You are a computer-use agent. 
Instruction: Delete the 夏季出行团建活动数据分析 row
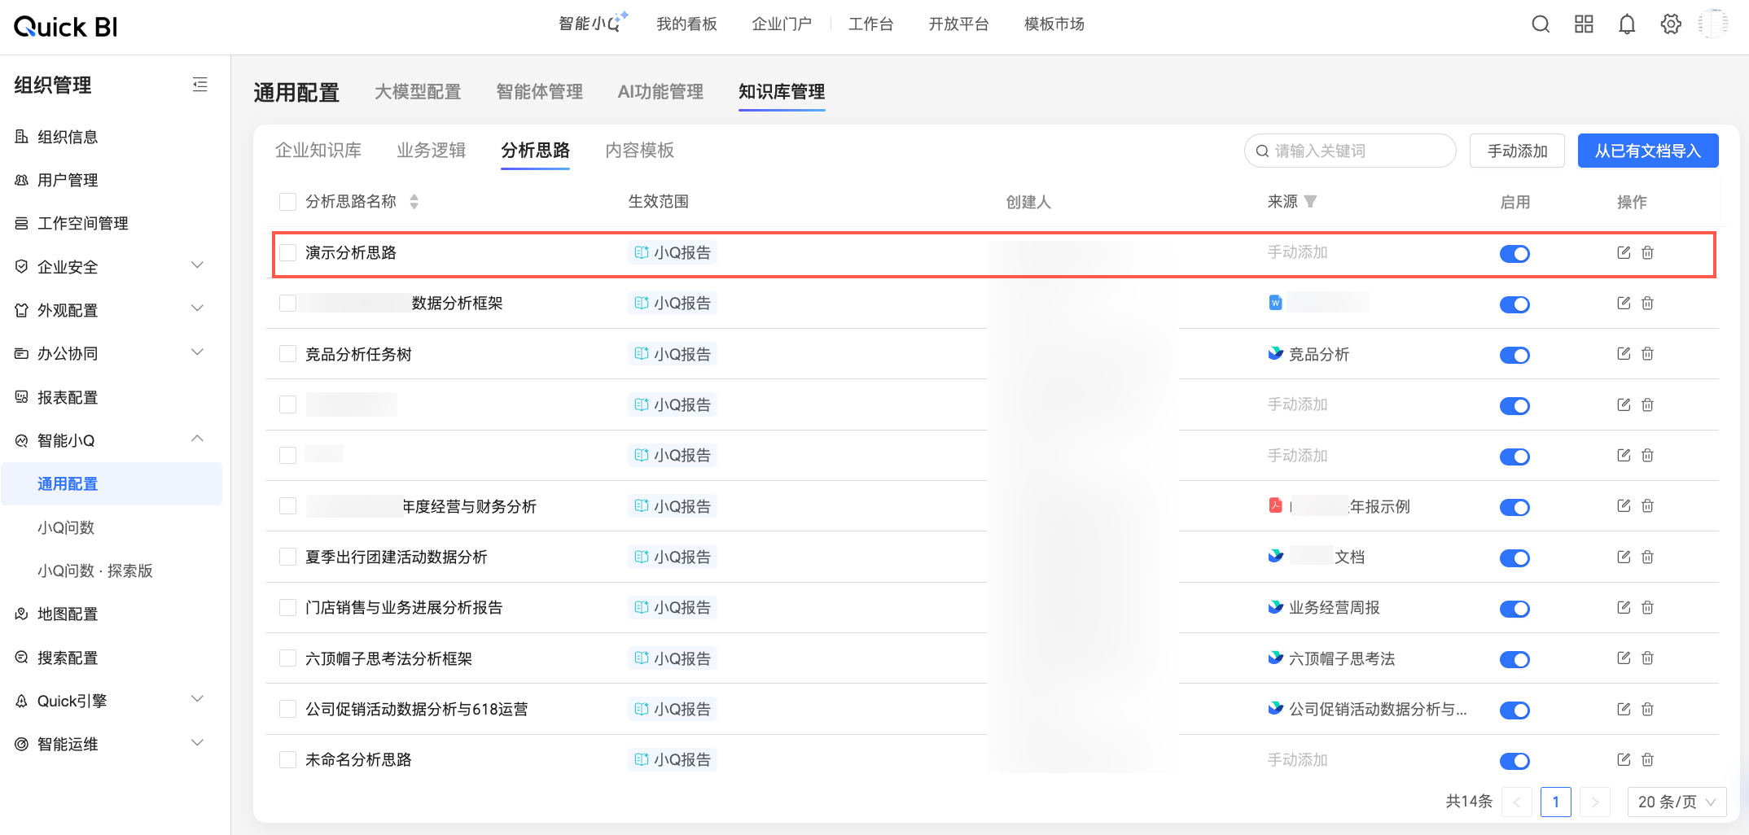coord(1647,557)
